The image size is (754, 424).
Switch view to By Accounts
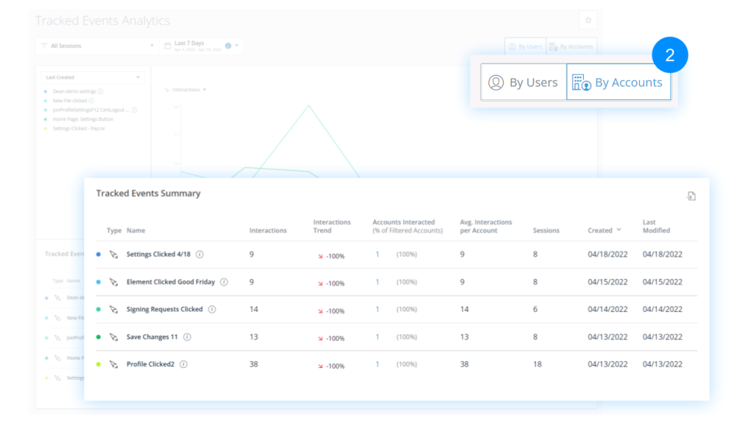pyautogui.click(x=619, y=82)
